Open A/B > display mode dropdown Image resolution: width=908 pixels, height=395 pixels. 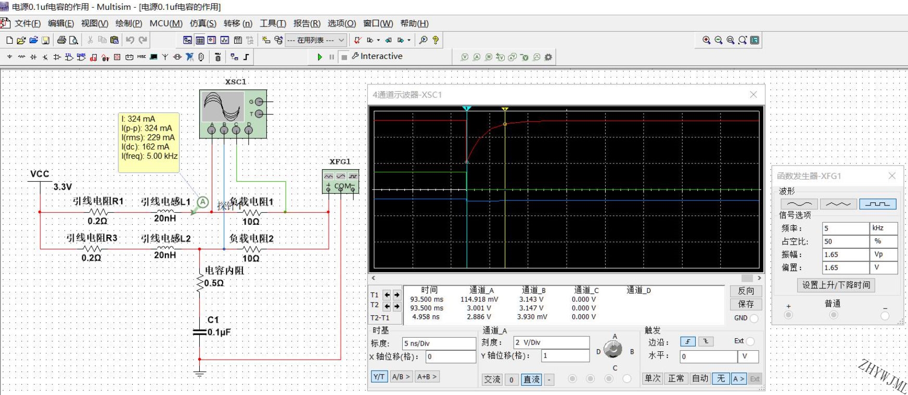click(x=401, y=377)
